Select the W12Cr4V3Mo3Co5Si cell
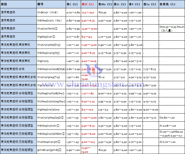Image resolution: width=185 pixels, height=154 pixels. [51, 118]
